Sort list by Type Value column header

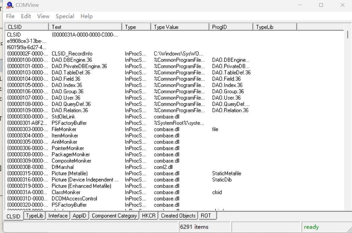pos(179,27)
